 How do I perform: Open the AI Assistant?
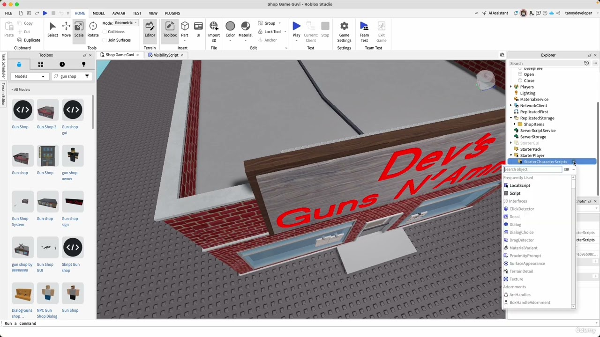(495, 13)
